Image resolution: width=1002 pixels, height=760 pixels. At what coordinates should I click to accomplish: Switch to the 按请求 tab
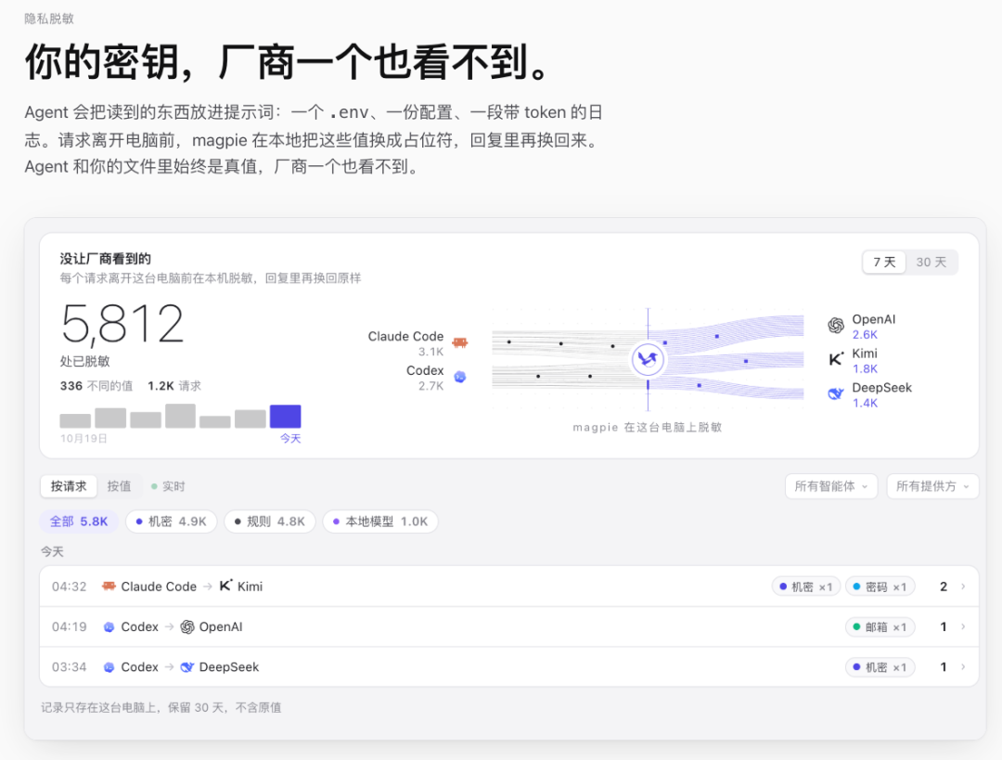pyautogui.click(x=69, y=486)
